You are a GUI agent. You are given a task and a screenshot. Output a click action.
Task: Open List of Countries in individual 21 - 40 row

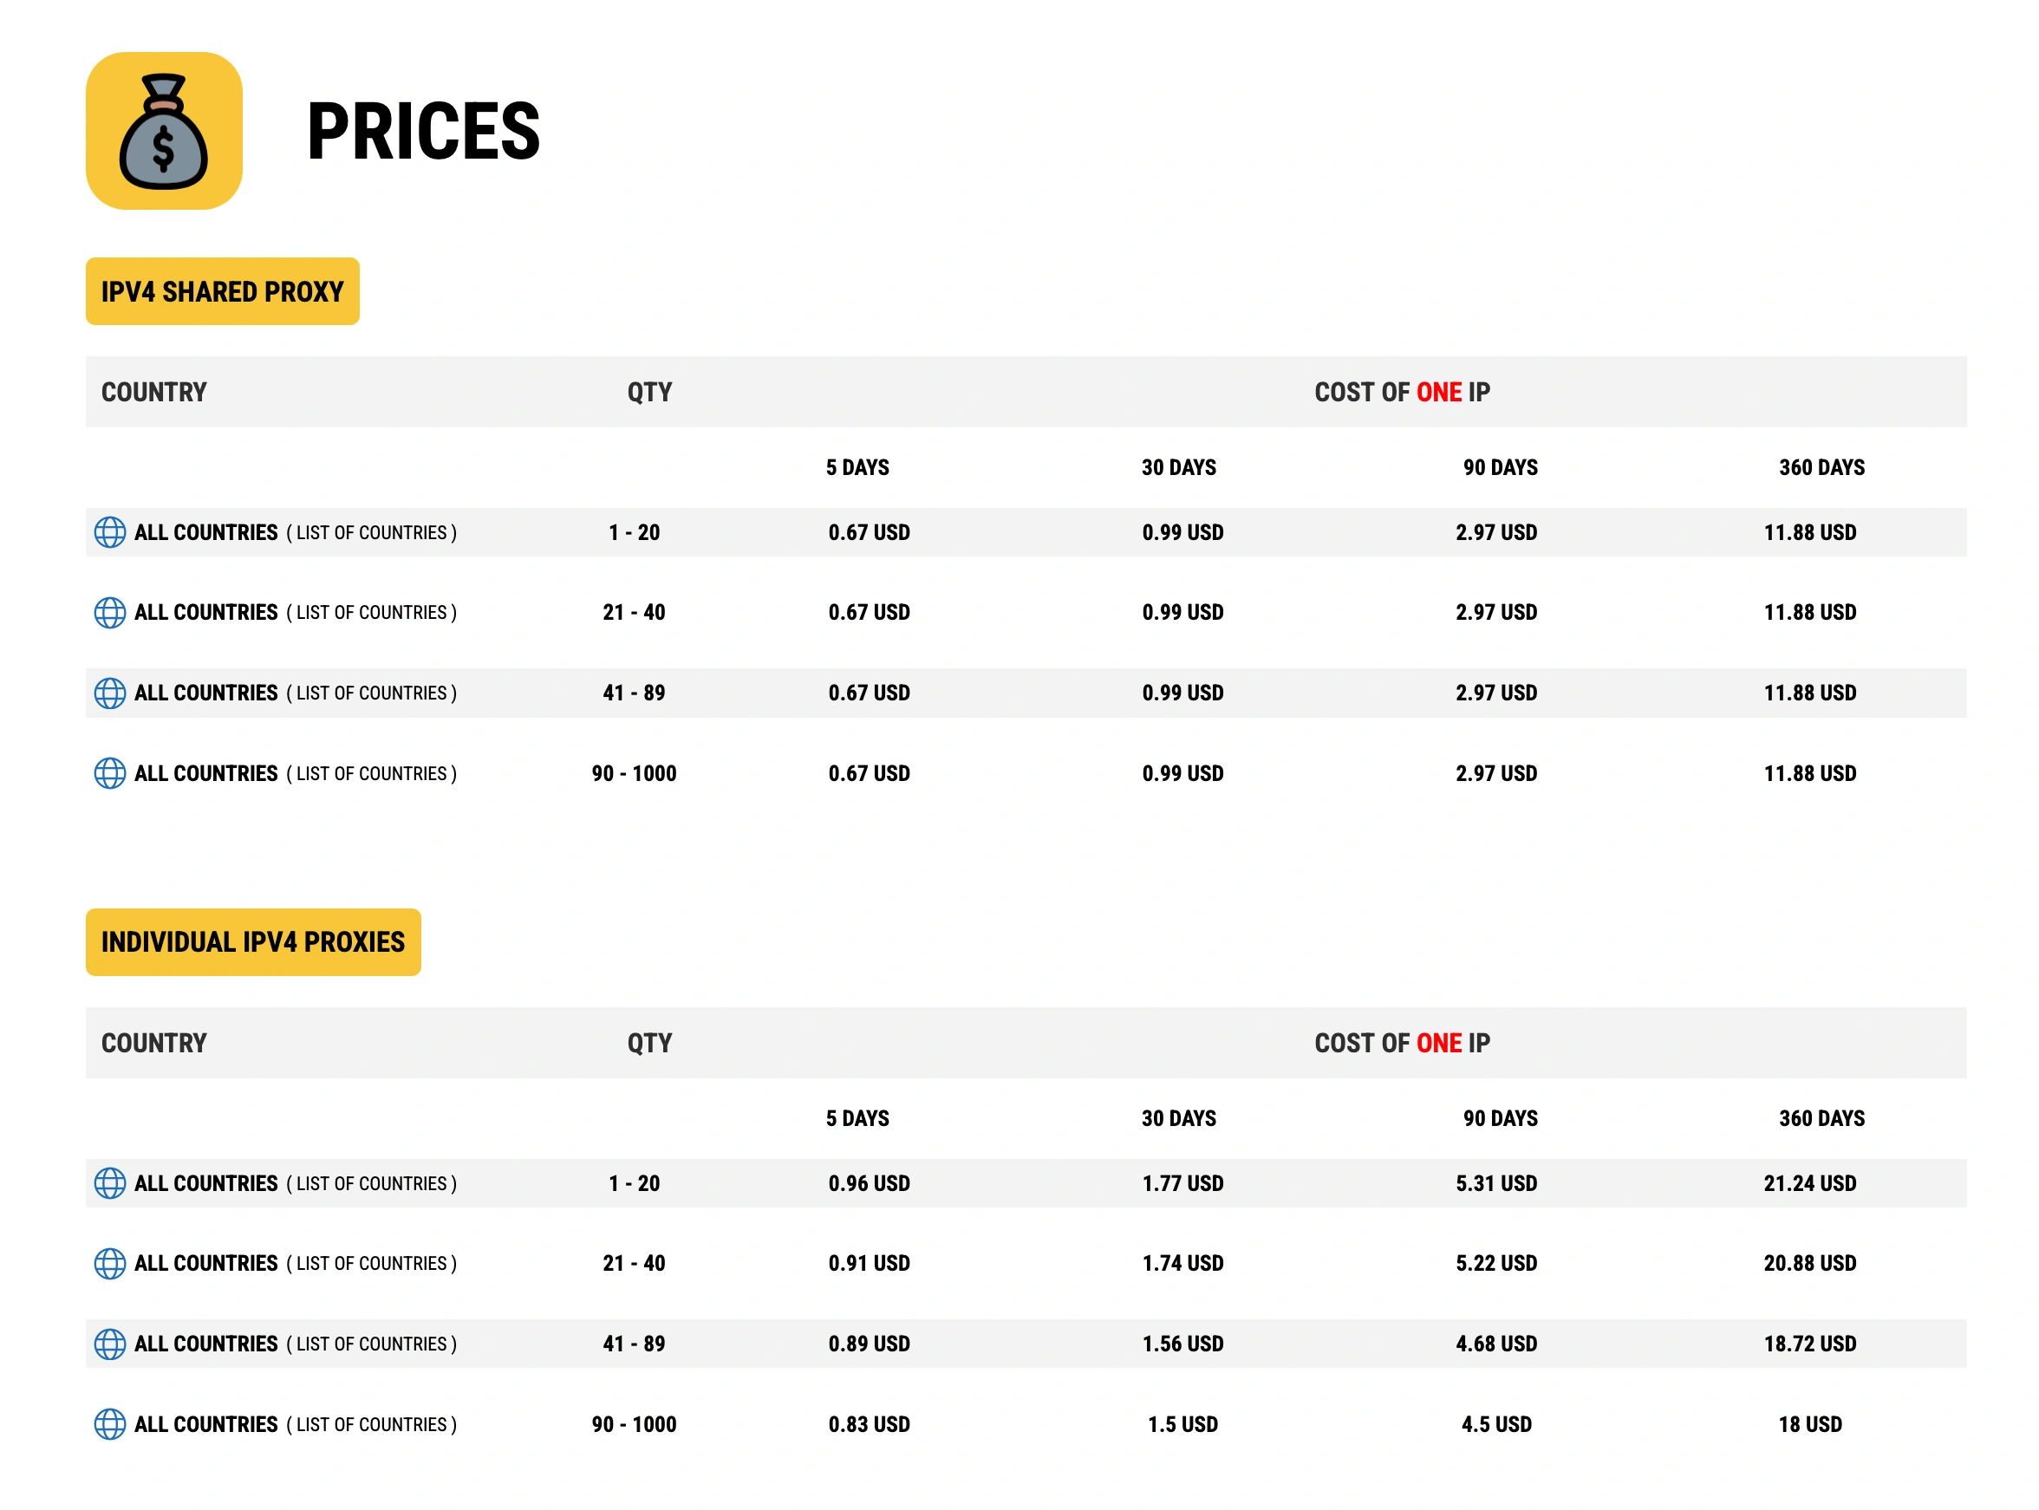(371, 1264)
